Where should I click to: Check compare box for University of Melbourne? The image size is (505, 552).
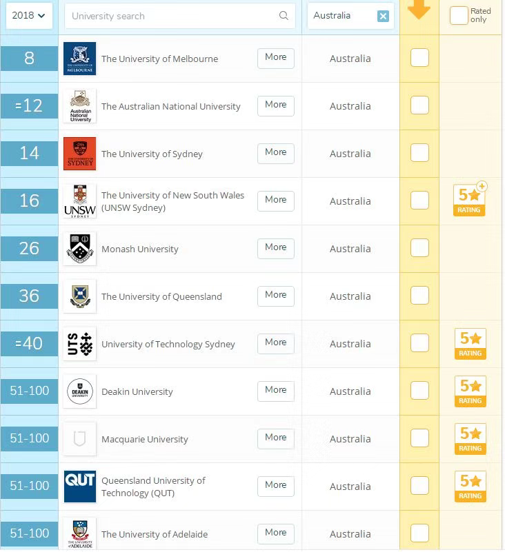(419, 59)
